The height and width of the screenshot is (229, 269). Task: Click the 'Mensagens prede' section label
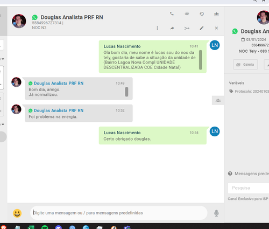coord(252,174)
